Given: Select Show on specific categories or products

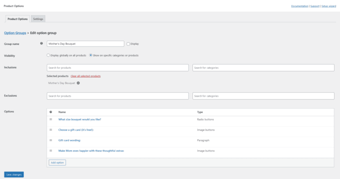Looking at the screenshot, I should click(91, 55).
